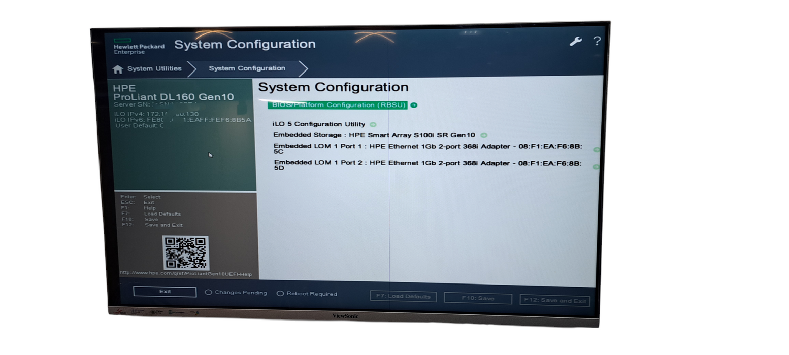Select System Configuration breadcrumb
Viewport: 789px width, 355px height.
[x=247, y=68]
